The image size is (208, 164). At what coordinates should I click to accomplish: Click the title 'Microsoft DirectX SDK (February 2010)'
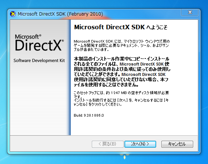coord(60,14)
